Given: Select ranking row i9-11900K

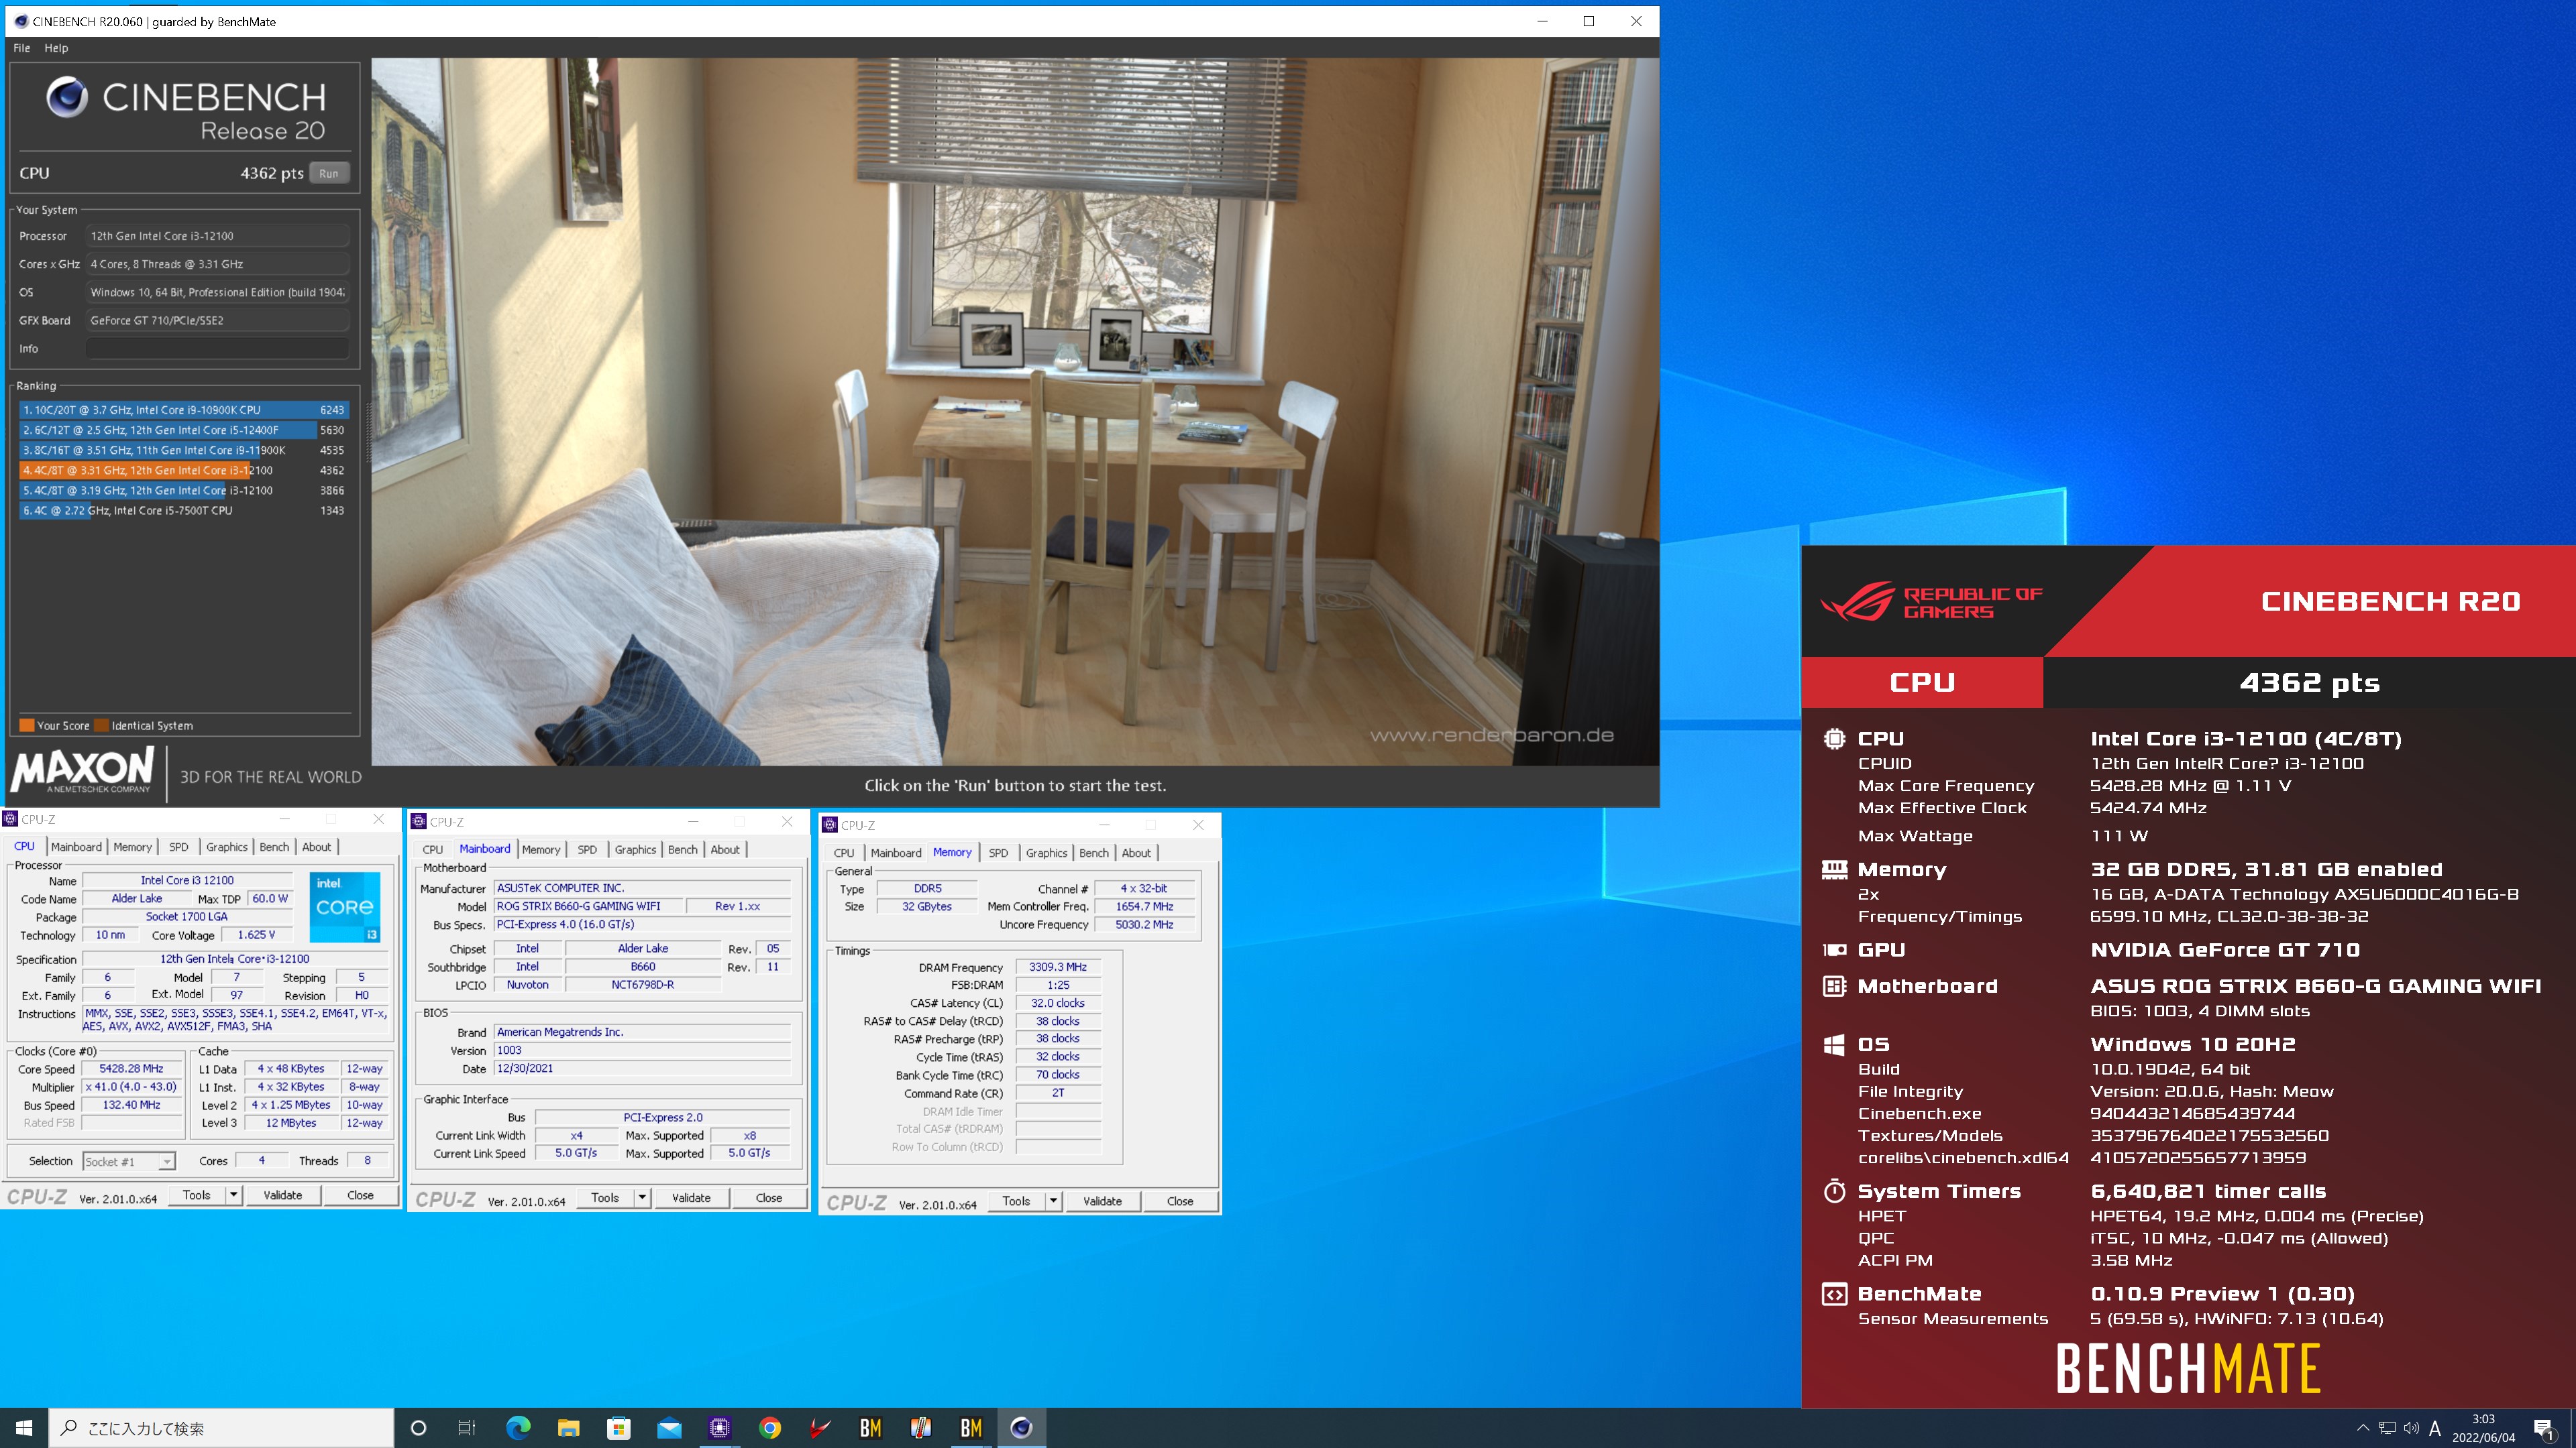Looking at the screenshot, I should [183, 450].
